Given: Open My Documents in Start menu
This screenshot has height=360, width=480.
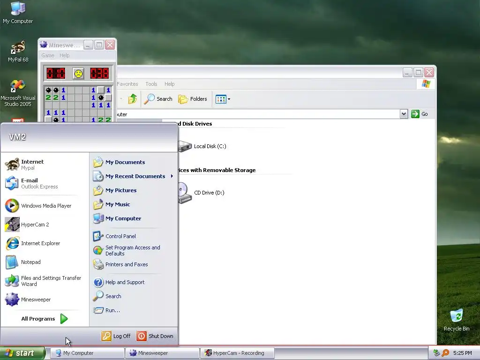Looking at the screenshot, I should (x=134, y=162).
